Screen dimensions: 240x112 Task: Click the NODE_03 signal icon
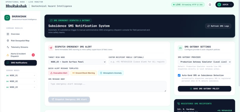(7, 87)
